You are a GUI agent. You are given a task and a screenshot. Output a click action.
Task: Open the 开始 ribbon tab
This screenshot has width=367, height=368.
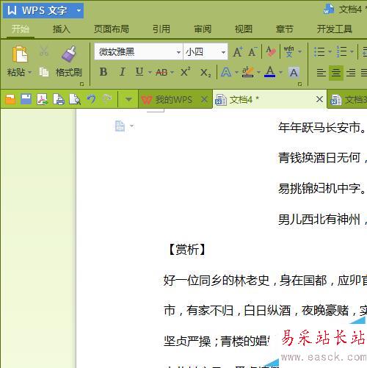[21, 29]
